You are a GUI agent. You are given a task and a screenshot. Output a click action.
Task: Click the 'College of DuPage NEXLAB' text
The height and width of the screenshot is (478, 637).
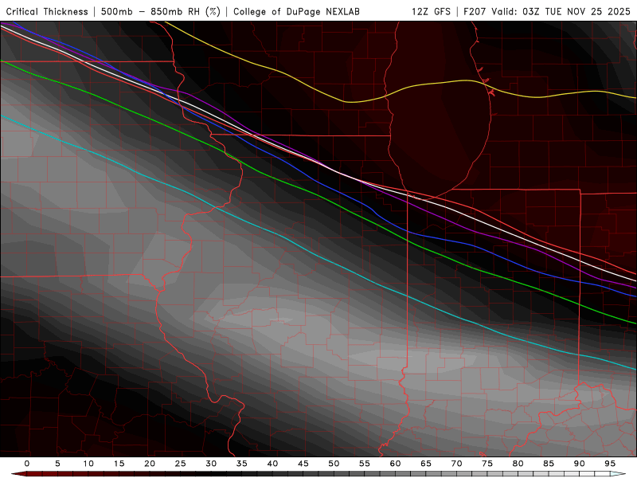coord(296,11)
